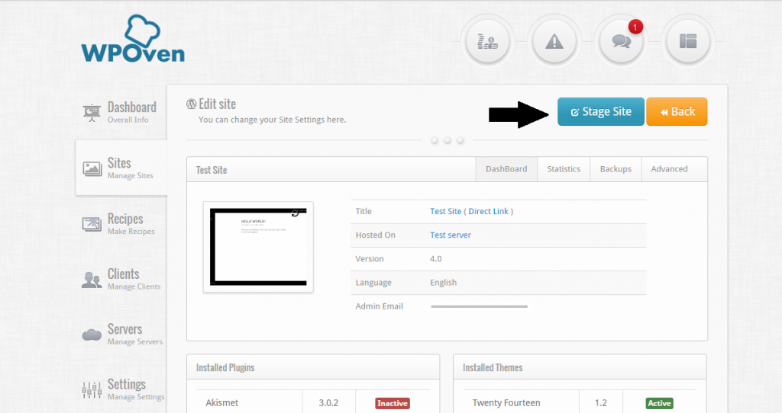
Task: Select the first pagination dot
Action: 435,141
